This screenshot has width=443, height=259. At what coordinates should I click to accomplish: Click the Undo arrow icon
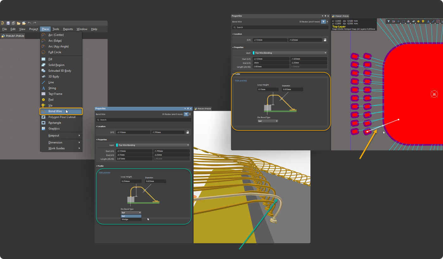(29, 23)
